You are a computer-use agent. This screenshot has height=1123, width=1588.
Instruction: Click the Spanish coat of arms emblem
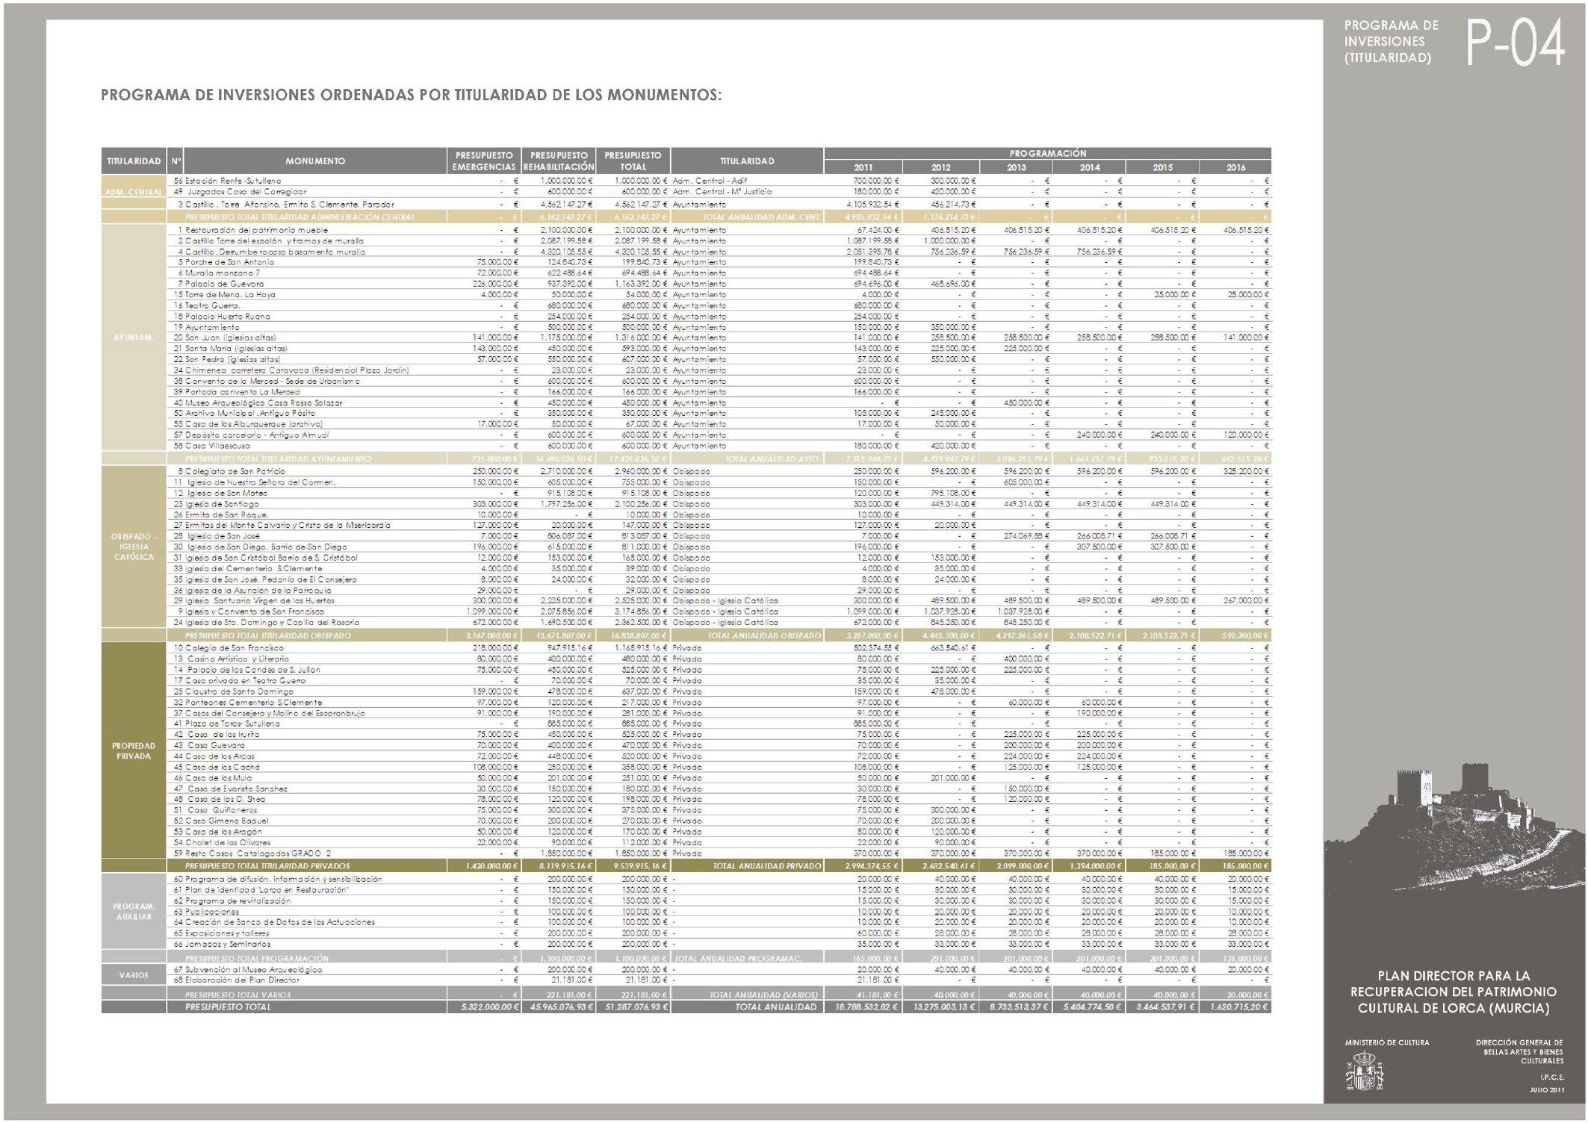(x=1364, y=1071)
